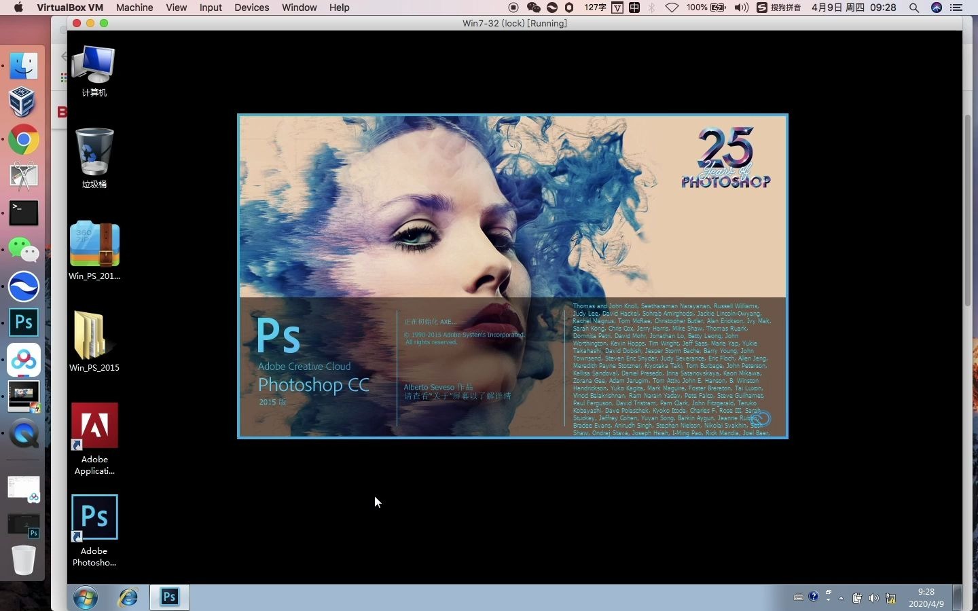The image size is (978, 611).
Task: Select the Win_PS_2015 folder on the desktop
Action: [x=94, y=341]
